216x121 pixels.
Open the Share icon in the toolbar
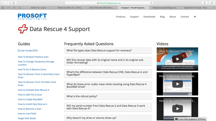pyautogui.click(x=205, y=3)
